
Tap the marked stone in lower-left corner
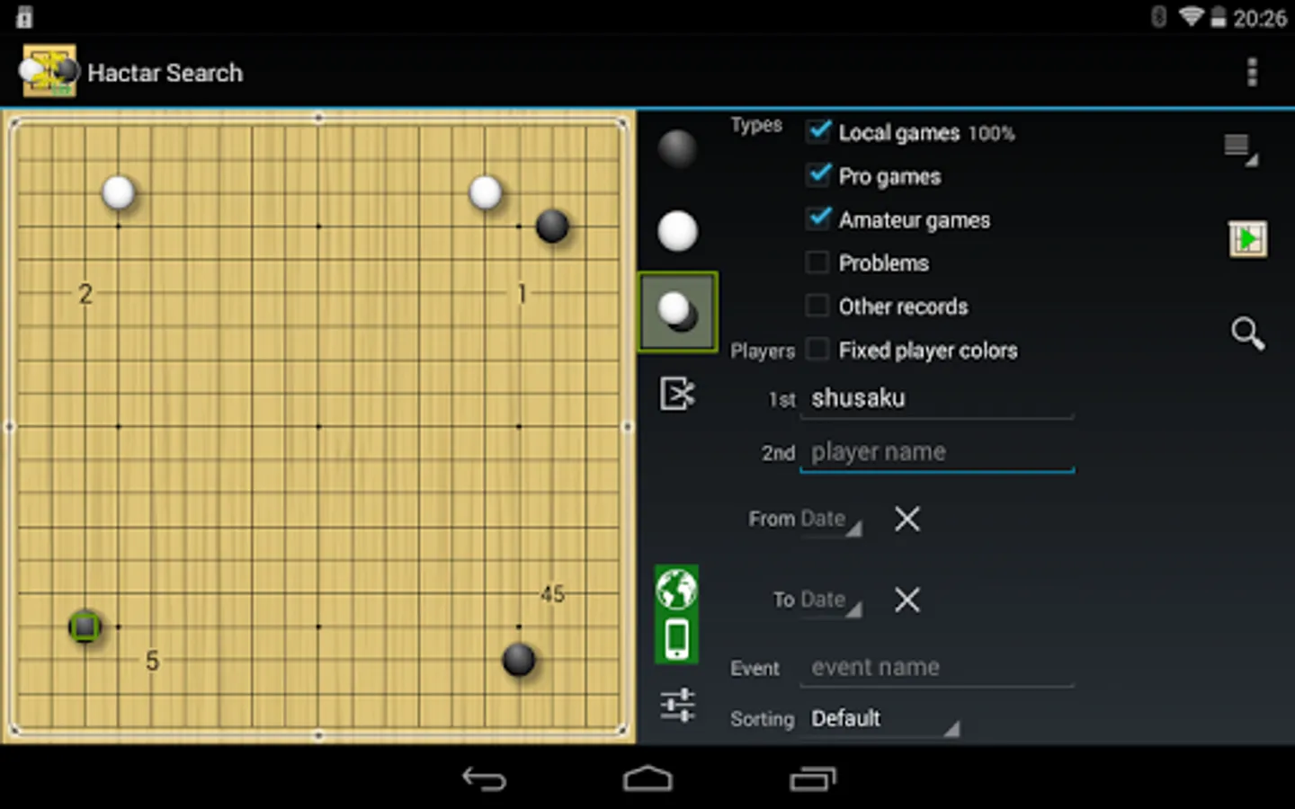click(85, 627)
